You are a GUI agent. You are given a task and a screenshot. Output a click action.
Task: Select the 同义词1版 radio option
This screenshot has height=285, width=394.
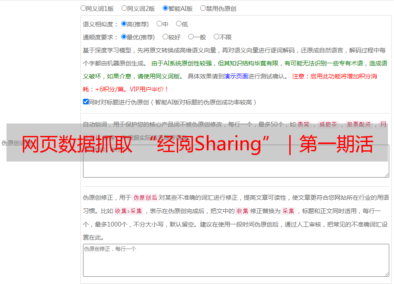[83, 8]
